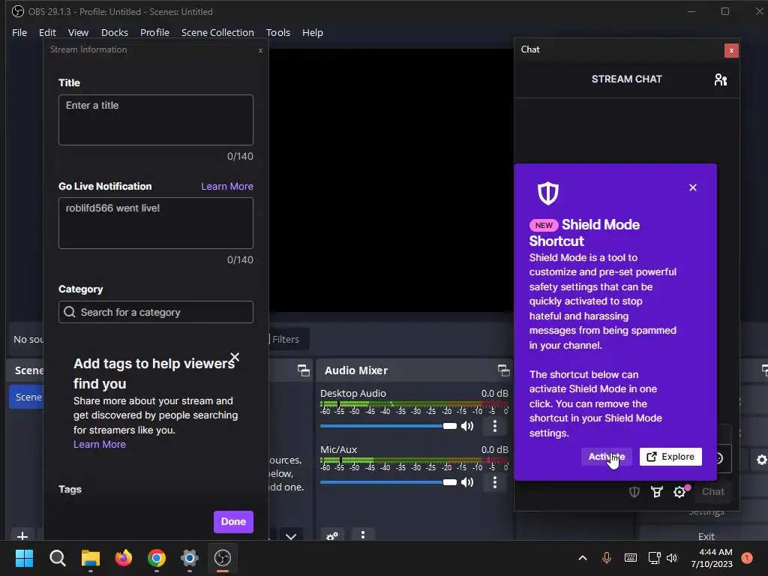This screenshot has height=576, width=768.
Task: Click the Shield Mode popup shield logo
Action: click(x=548, y=193)
